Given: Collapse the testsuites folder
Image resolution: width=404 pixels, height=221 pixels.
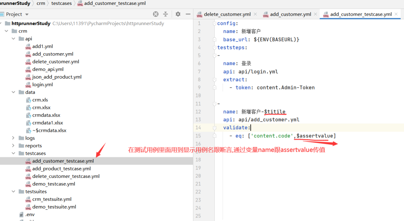Looking at the screenshot, I should tap(13, 192).
